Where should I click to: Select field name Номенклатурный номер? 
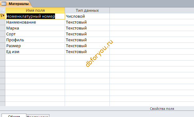35,16
